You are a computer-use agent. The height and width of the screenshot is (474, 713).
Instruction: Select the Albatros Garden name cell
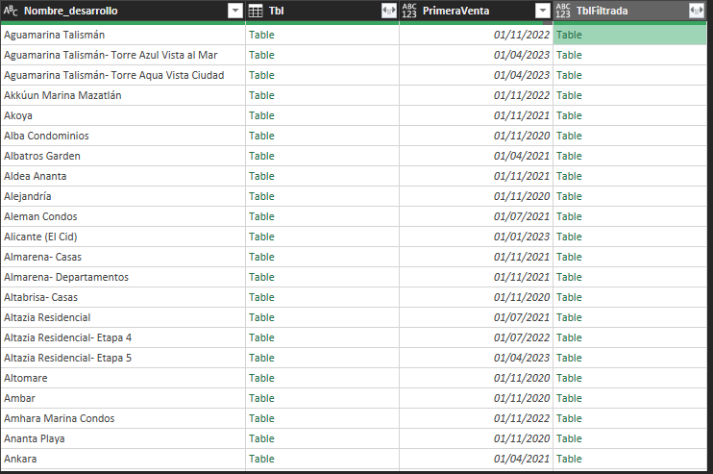point(42,156)
